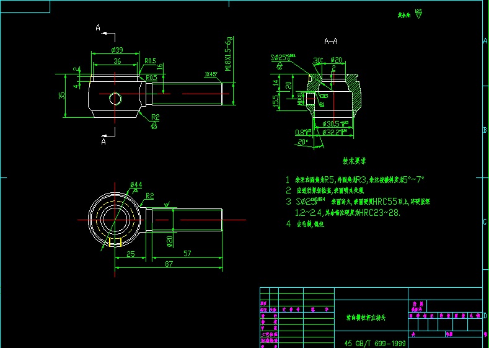489x348 pixels.
Task: Click the 0.8 dimension near section bottom
Action: 303,132
